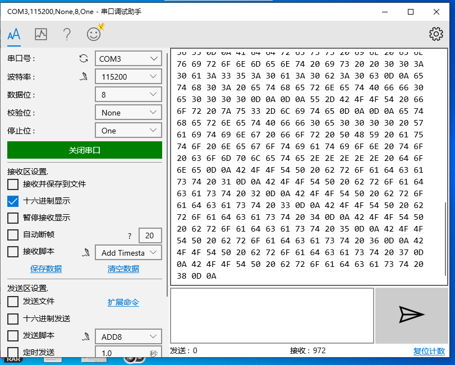The width and height of the screenshot is (455, 365).
Task: Enable 接收脚本 checkbox
Action: click(x=13, y=252)
